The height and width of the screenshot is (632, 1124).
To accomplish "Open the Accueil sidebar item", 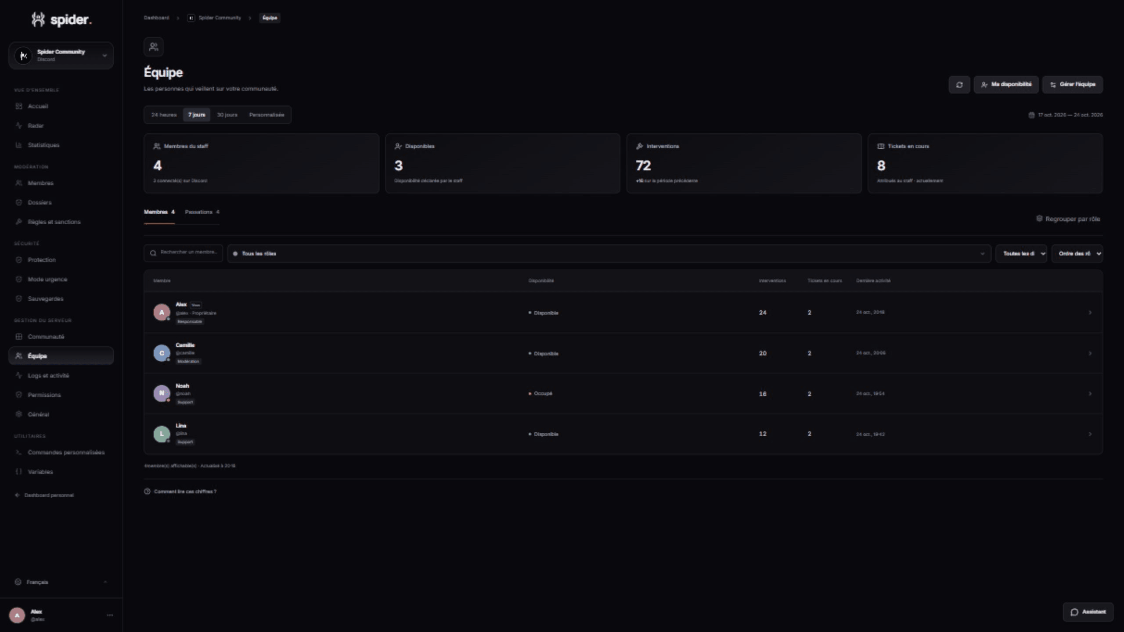I will pyautogui.click(x=61, y=106).
